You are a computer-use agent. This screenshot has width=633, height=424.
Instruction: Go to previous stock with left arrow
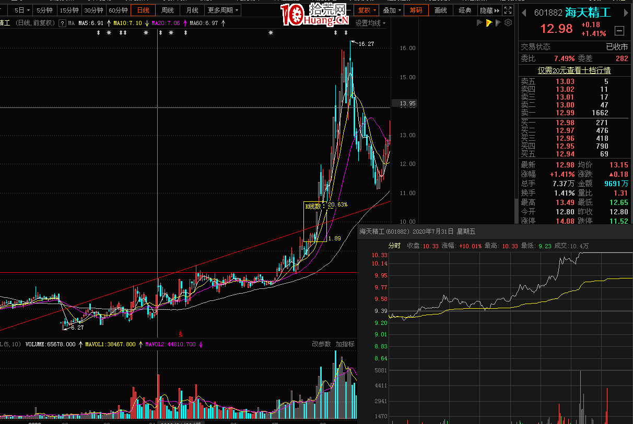tap(523, 13)
